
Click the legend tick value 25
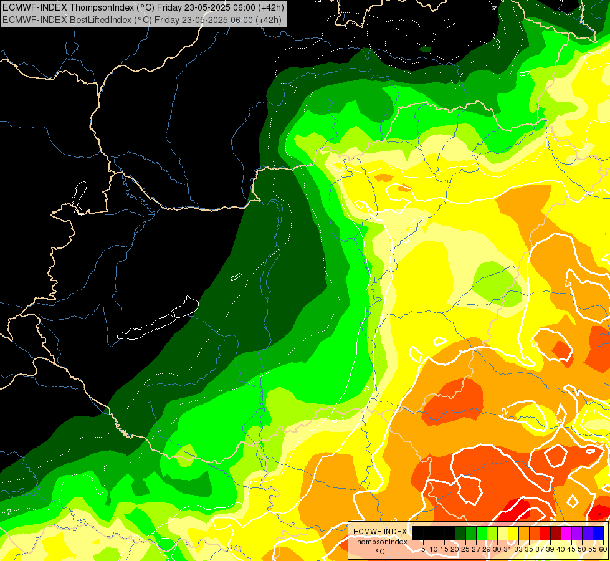tap(465, 549)
